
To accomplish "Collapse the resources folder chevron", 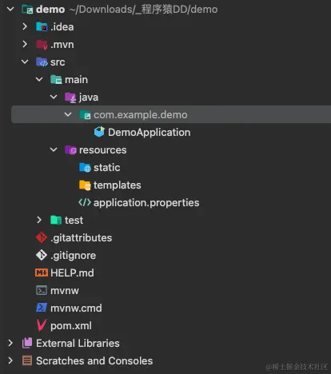I will tap(54, 149).
